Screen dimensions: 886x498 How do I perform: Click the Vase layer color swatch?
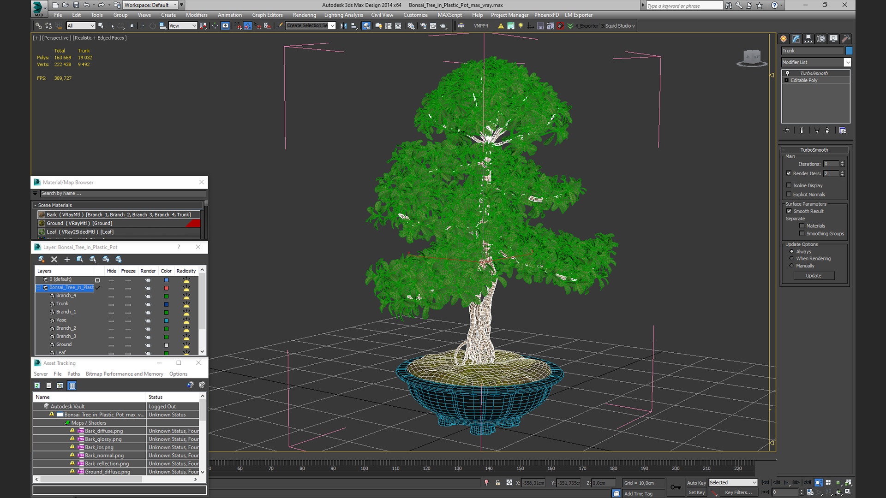click(x=166, y=320)
